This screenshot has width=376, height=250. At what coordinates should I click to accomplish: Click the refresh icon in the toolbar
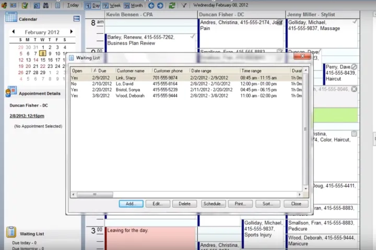coord(172,5)
